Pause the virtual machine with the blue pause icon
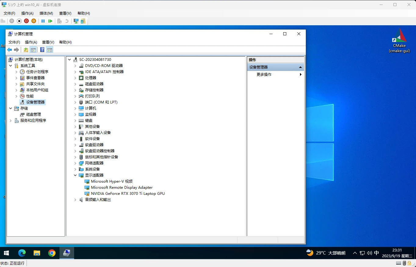The width and height of the screenshot is (416, 267). pyautogui.click(x=43, y=21)
